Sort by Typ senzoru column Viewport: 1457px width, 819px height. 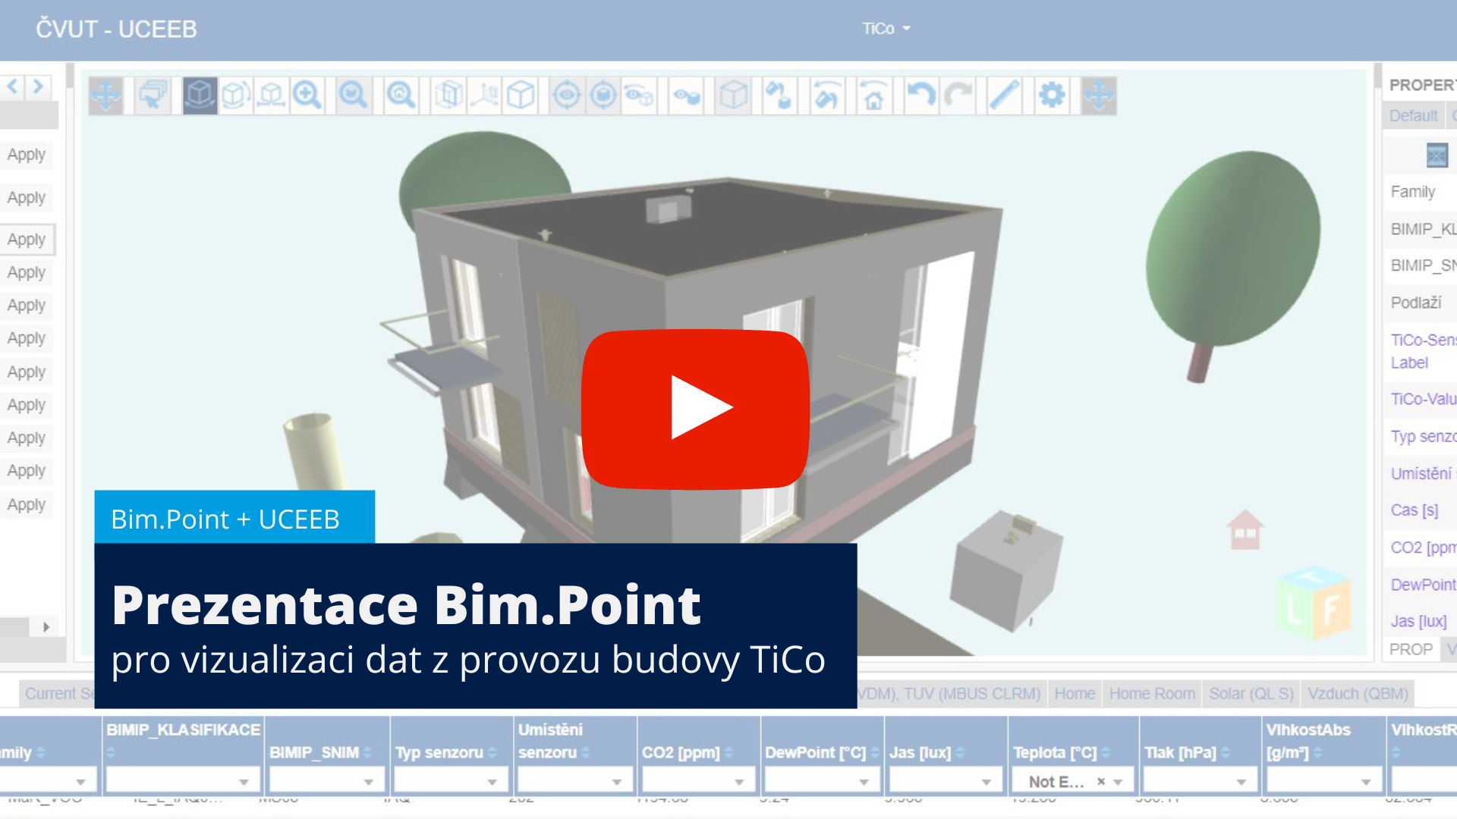(492, 752)
